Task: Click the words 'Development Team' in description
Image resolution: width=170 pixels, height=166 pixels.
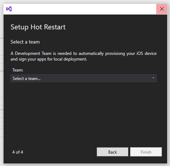Action: pyautogui.click(x=33, y=53)
